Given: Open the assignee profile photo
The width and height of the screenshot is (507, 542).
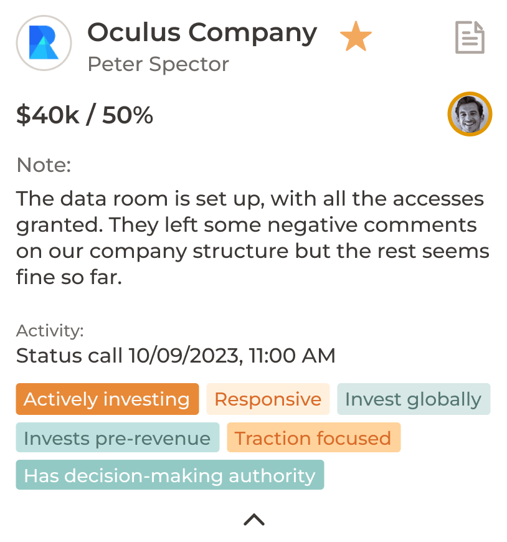Looking at the screenshot, I should (x=470, y=114).
